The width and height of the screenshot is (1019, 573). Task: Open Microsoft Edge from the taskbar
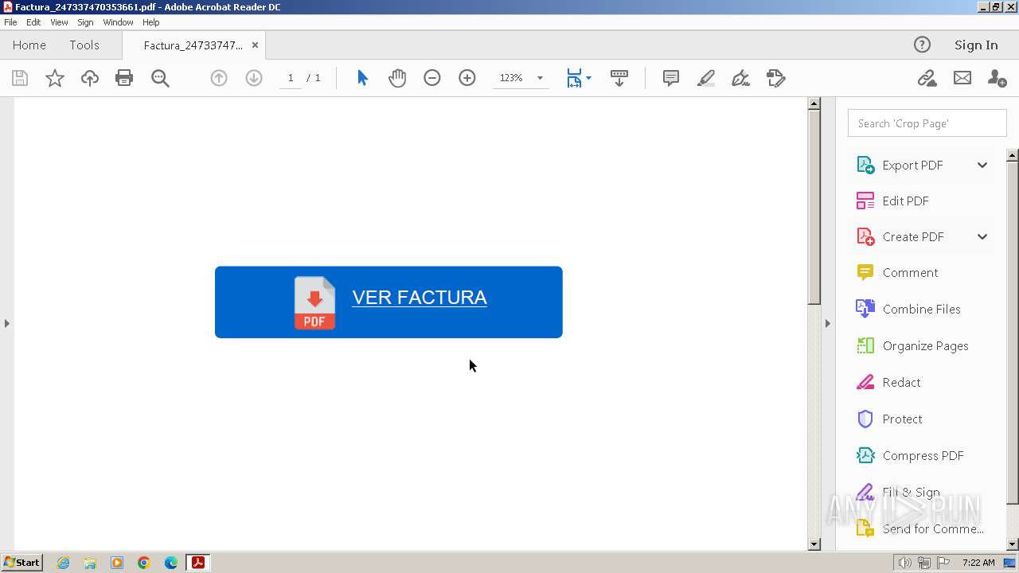click(x=171, y=563)
